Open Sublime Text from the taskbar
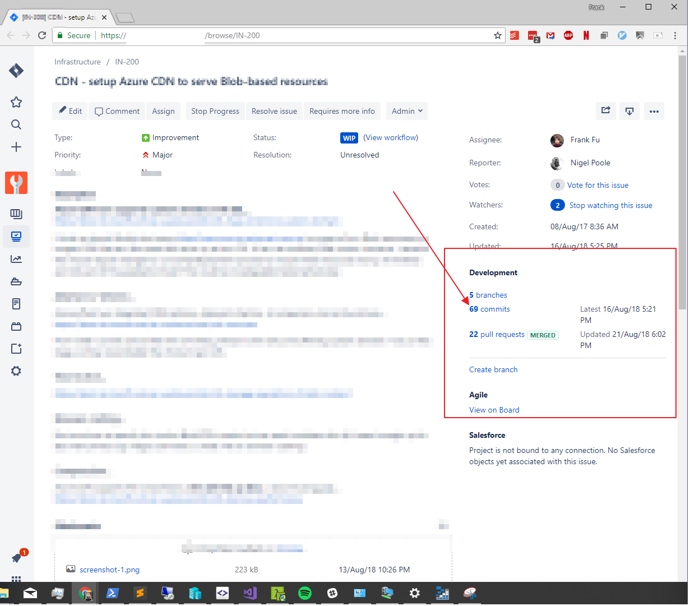The width and height of the screenshot is (690, 606). [140, 593]
